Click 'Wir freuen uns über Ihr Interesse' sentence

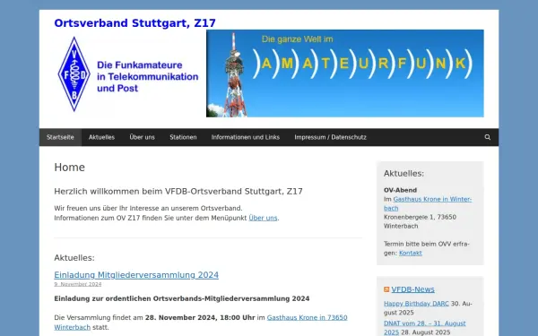(148, 209)
